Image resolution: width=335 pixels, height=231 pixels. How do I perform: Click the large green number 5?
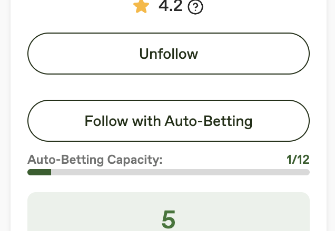[169, 220]
